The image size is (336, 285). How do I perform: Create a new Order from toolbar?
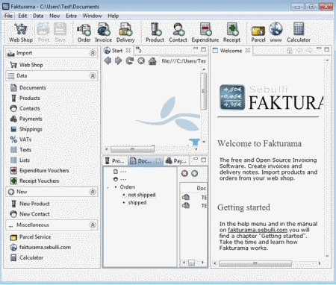[x=84, y=33]
